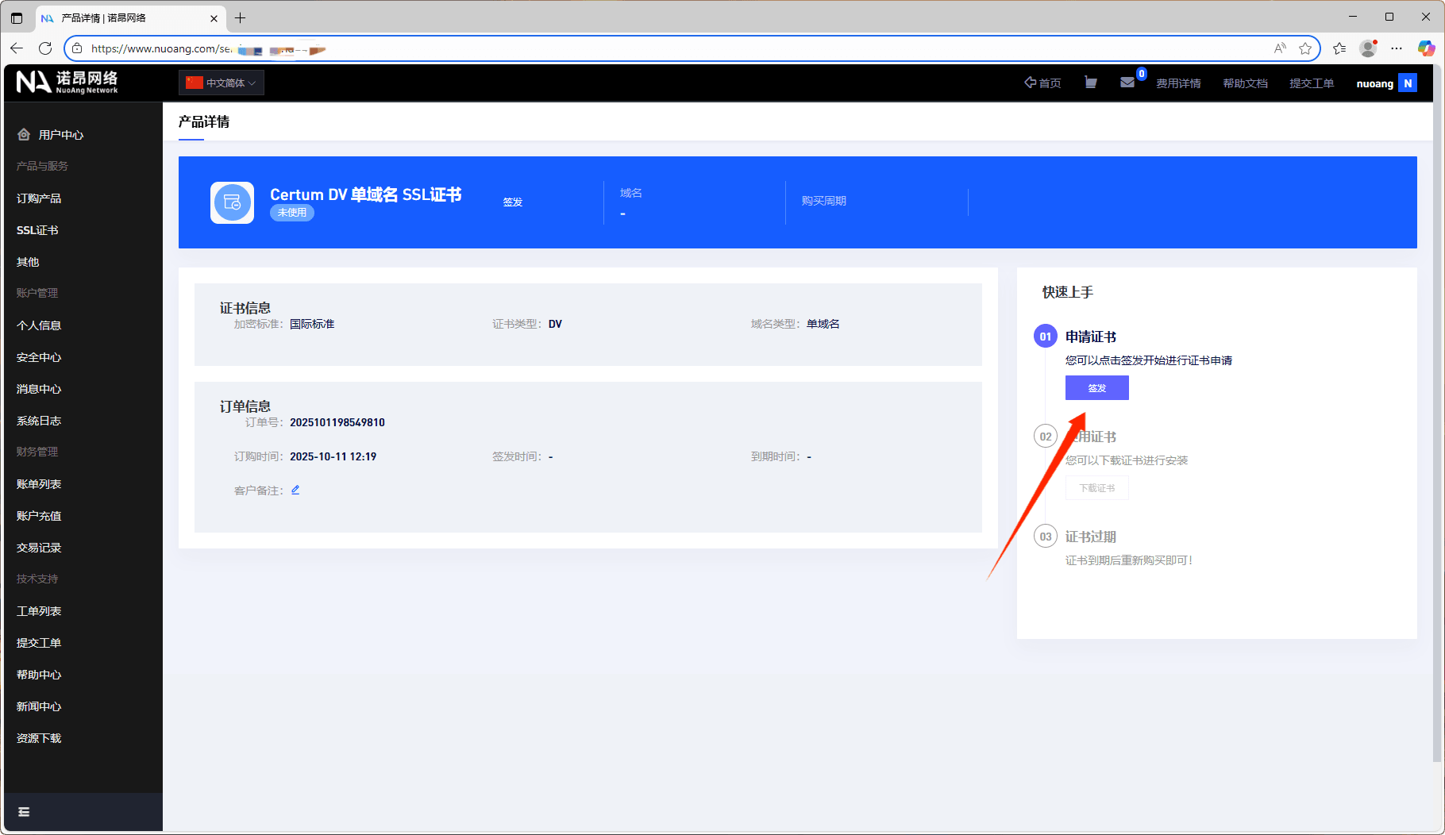The width and height of the screenshot is (1445, 835).
Task: Open browser settings and more menu
Action: pos(1397,48)
